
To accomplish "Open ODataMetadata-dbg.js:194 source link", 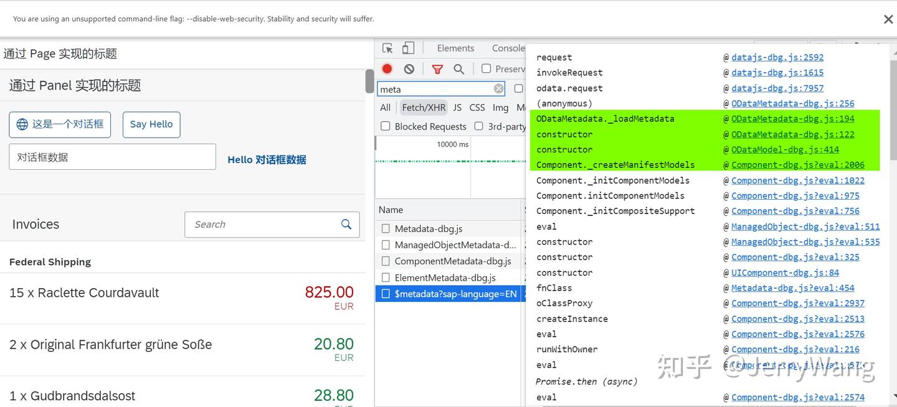I will coord(793,119).
